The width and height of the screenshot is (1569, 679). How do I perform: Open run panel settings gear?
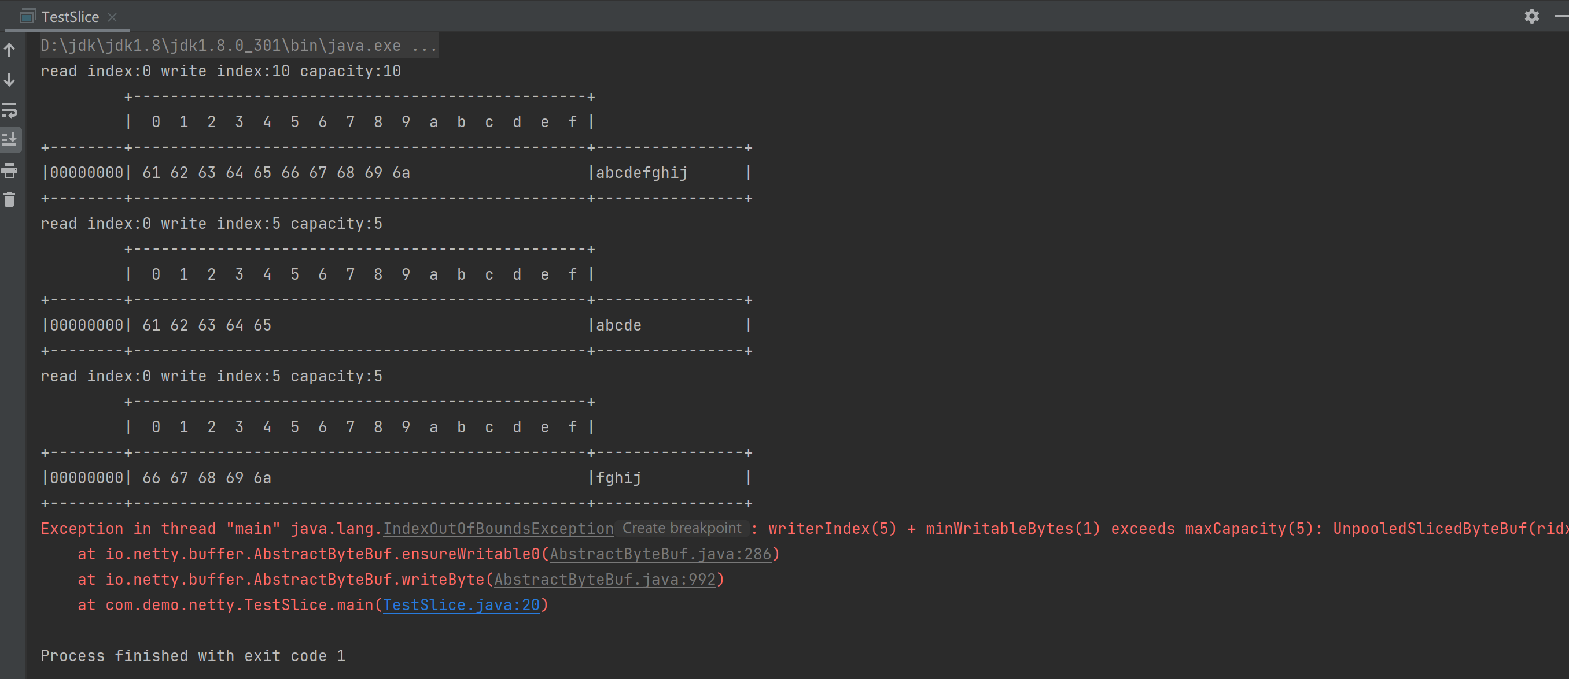(x=1531, y=16)
